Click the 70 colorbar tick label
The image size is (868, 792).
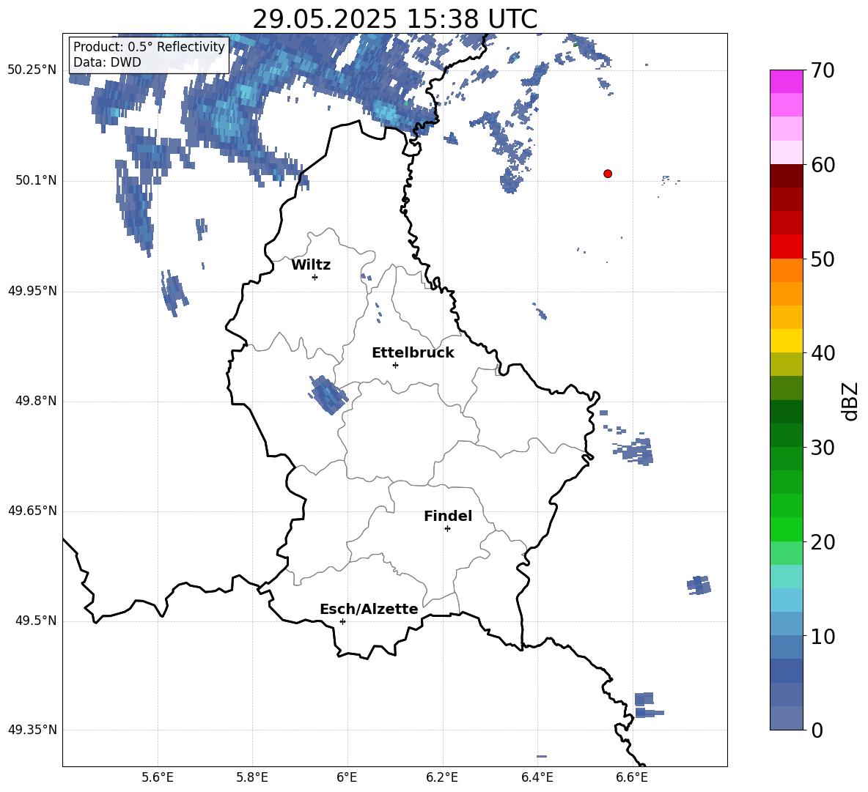click(x=823, y=71)
